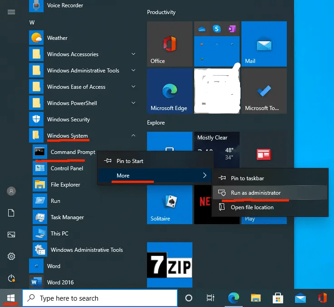Expand the Windows Administrative Tools folder chevron

pyautogui.click(x=133, y=70)
